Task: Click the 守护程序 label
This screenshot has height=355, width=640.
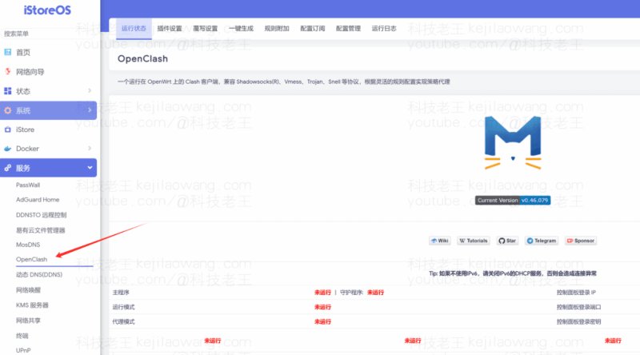Action: pos(351,293)
